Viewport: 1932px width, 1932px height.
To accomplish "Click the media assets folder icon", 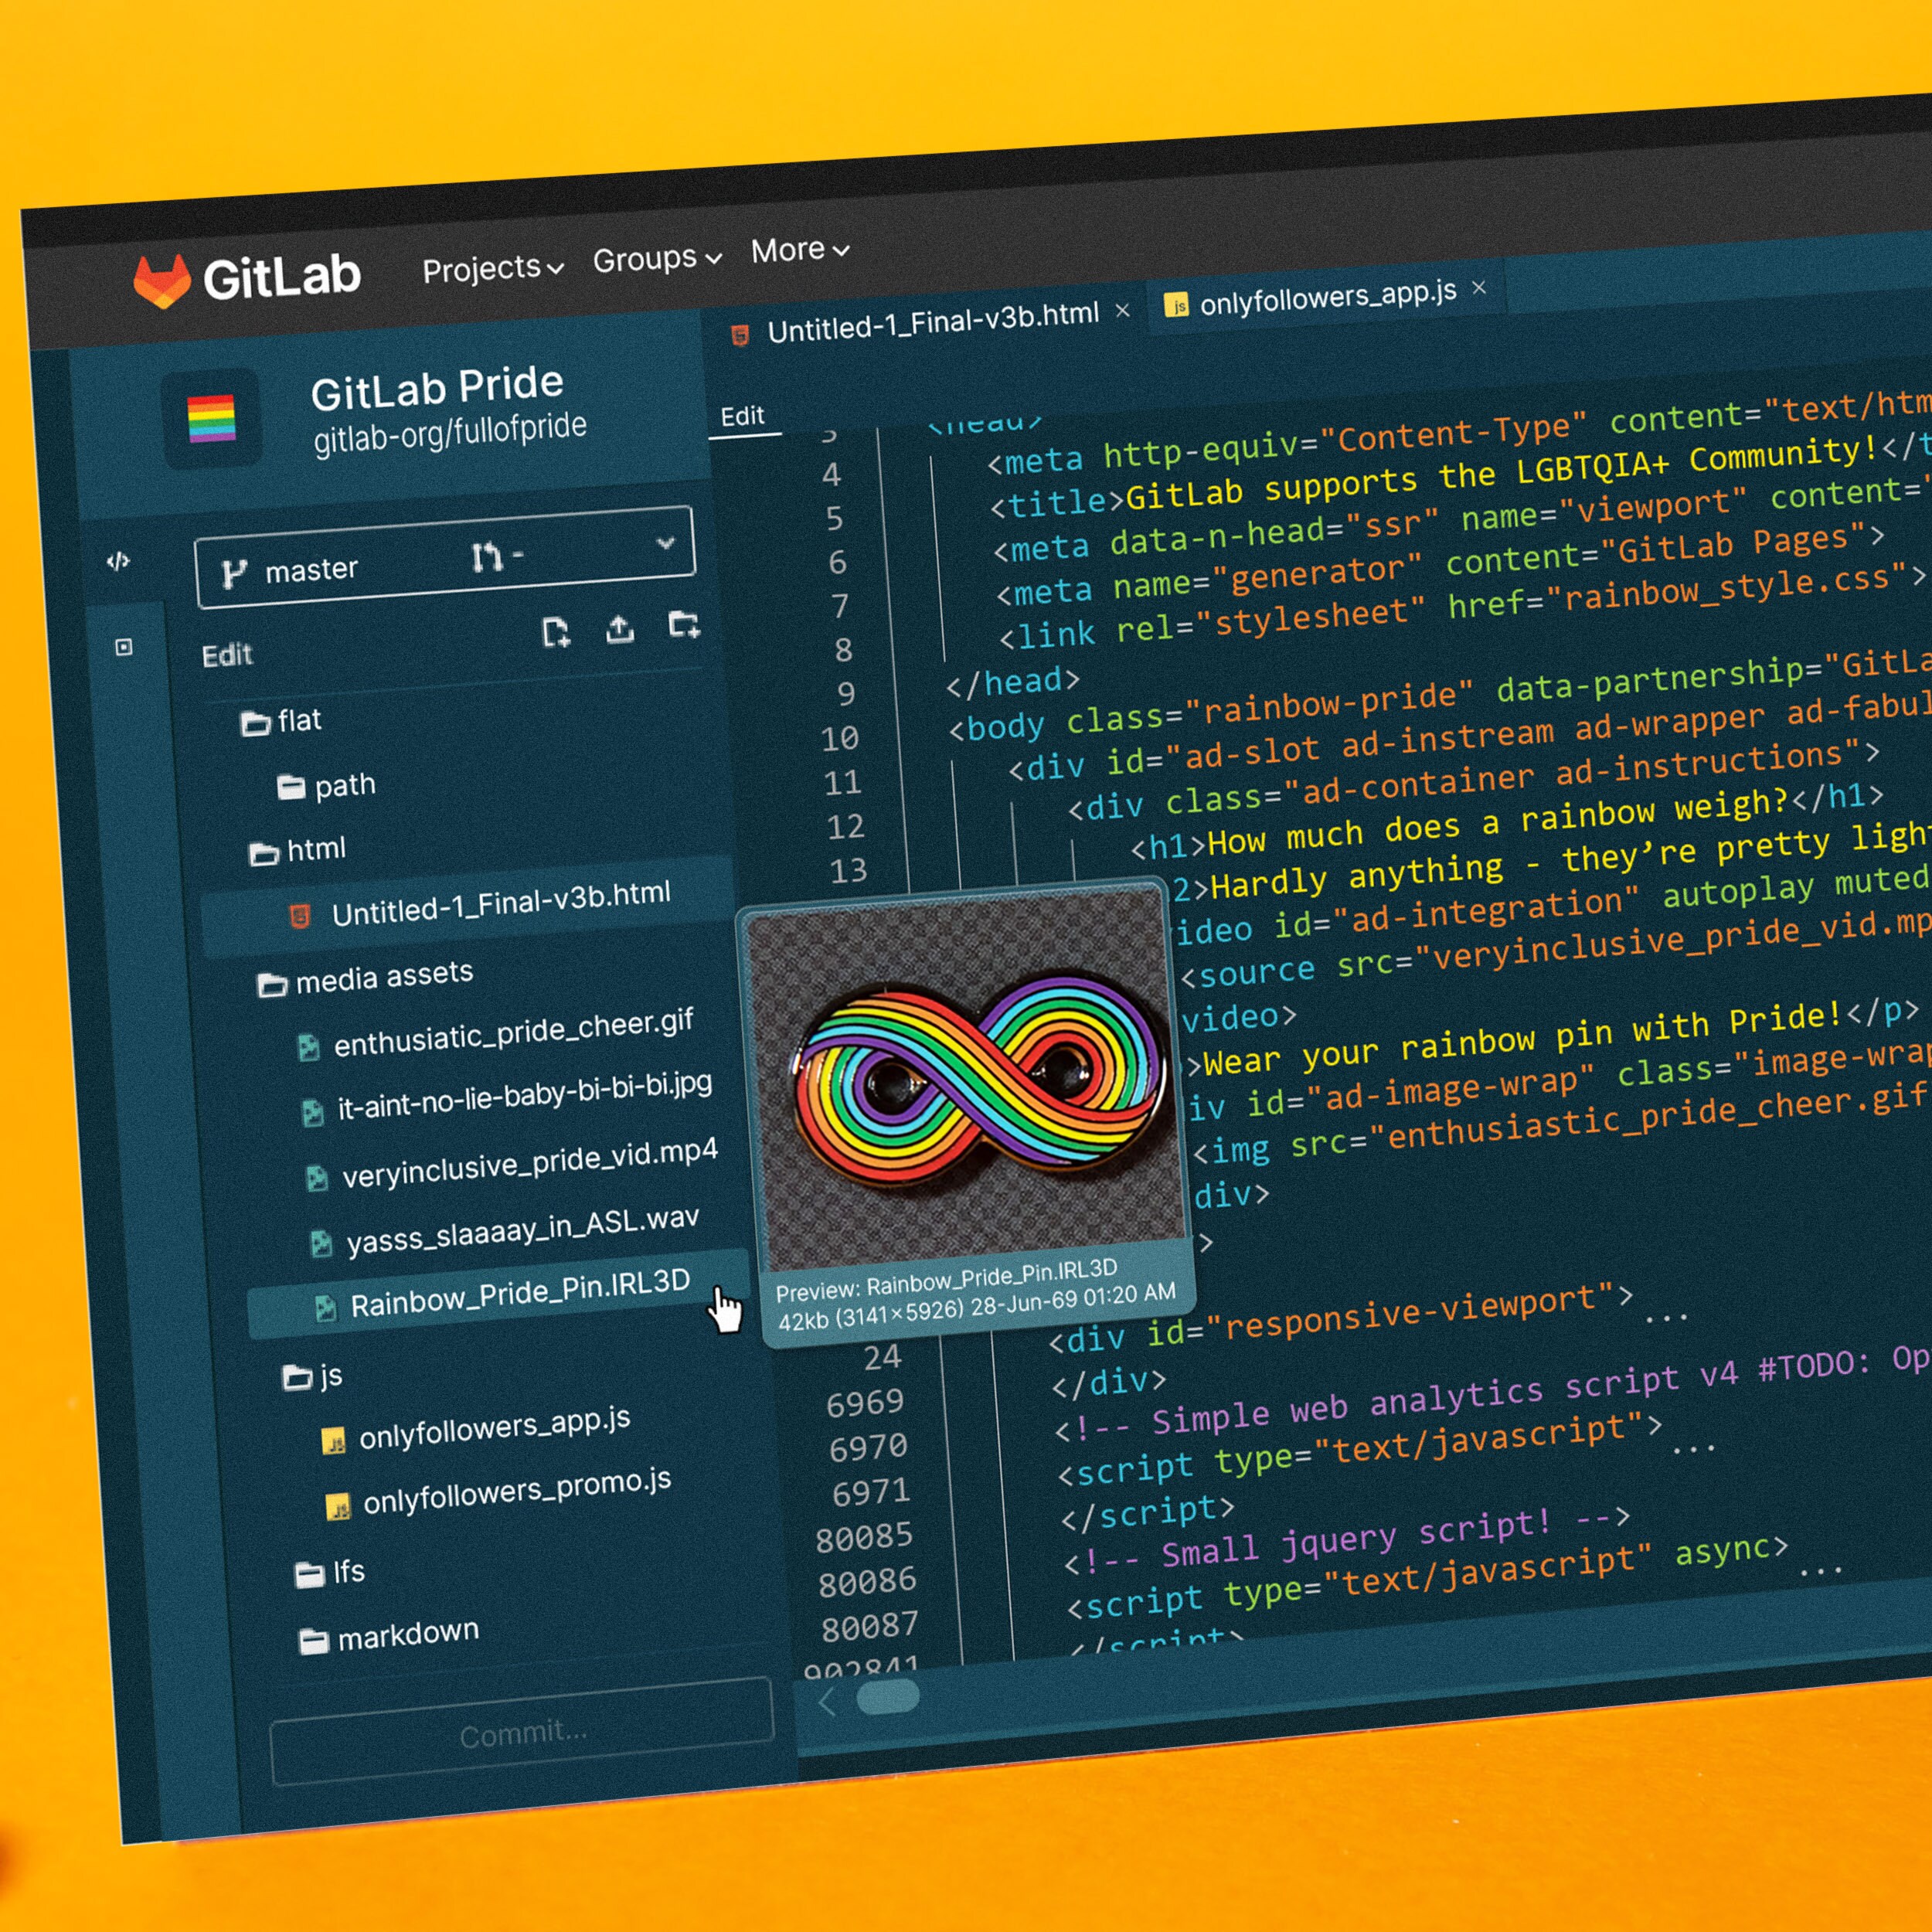I will (x=272, y=985).
